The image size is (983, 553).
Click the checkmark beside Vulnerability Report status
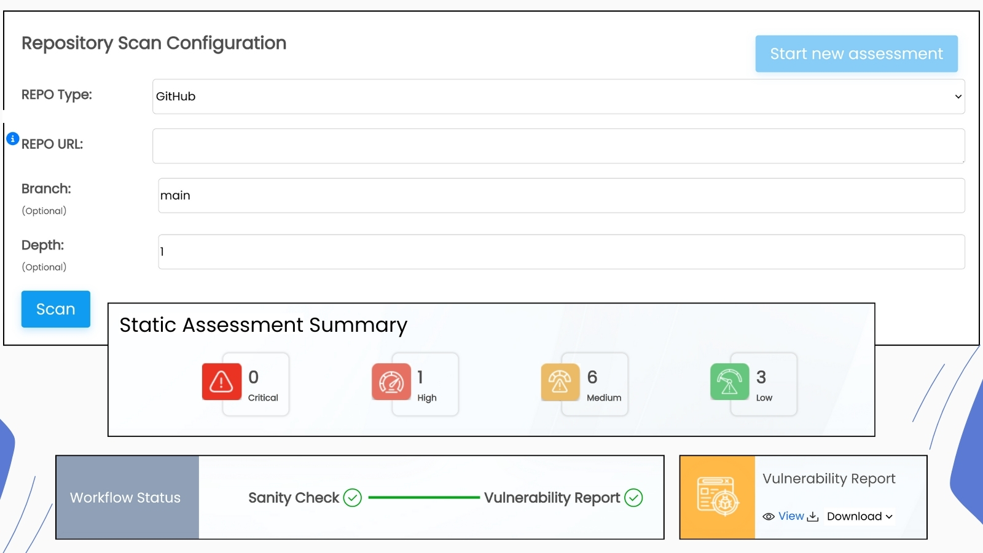coord(634,498)
